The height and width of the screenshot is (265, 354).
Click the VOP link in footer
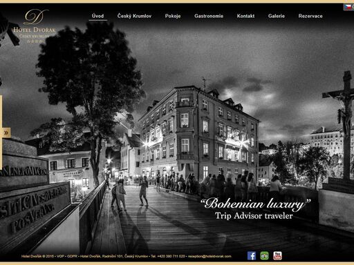(60, 256)
